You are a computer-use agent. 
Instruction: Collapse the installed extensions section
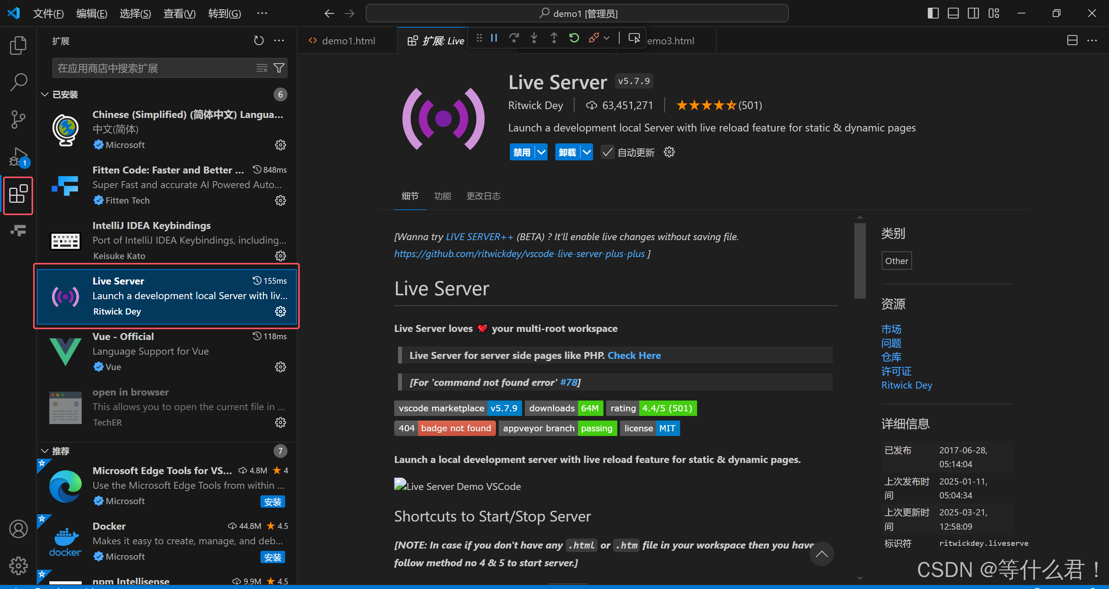[44, 94]
